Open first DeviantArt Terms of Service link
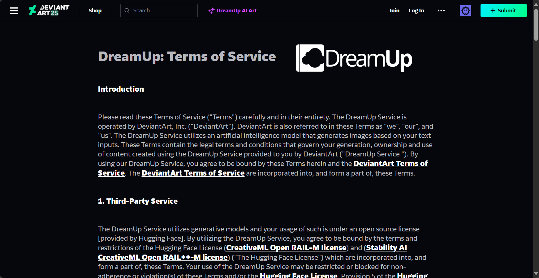This screenshot has width=539, height=278. 391,164
